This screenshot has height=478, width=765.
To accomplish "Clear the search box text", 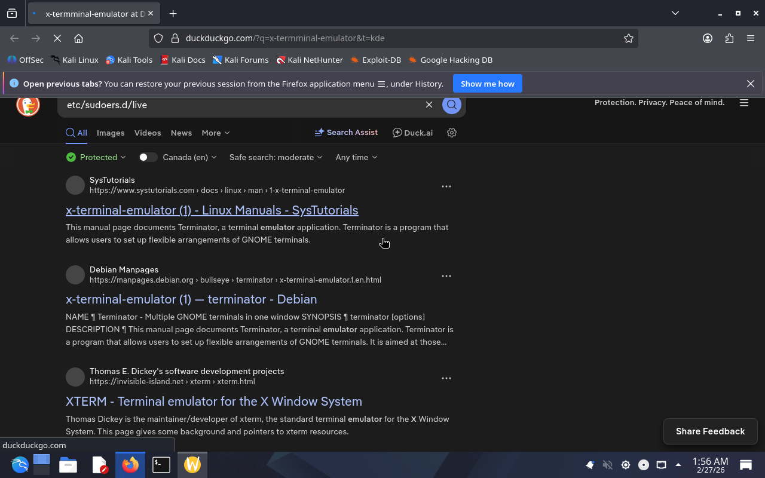I will pos(429,105).
